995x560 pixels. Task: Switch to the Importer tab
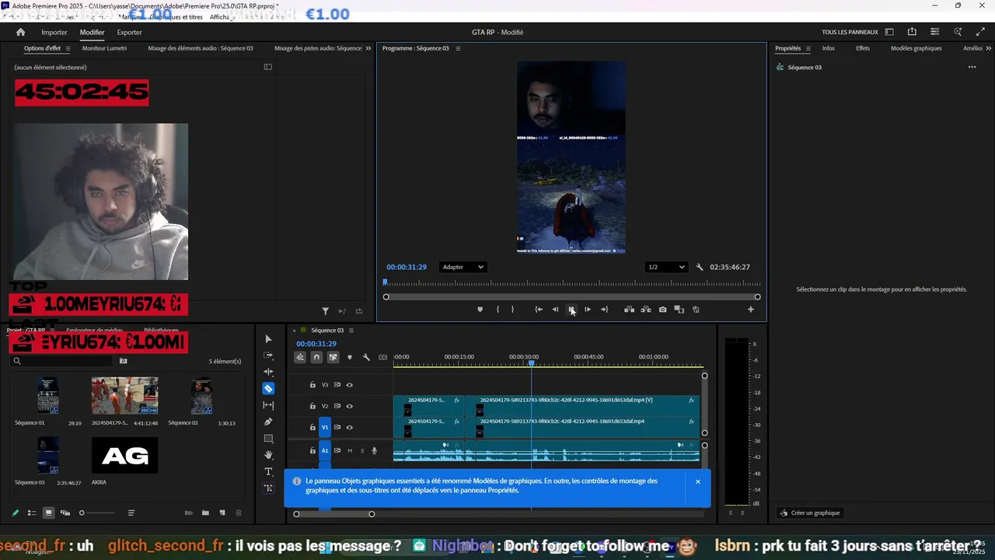click(54, 32)
